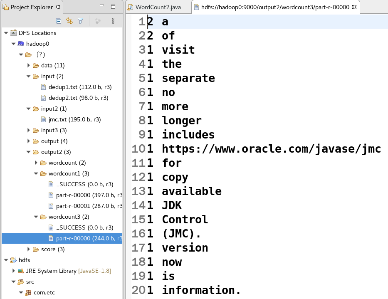Image resolution: width=388 pixels, height=299 pixels.
Task: Expand the input3 (3) folder
Action: [28, 130]
